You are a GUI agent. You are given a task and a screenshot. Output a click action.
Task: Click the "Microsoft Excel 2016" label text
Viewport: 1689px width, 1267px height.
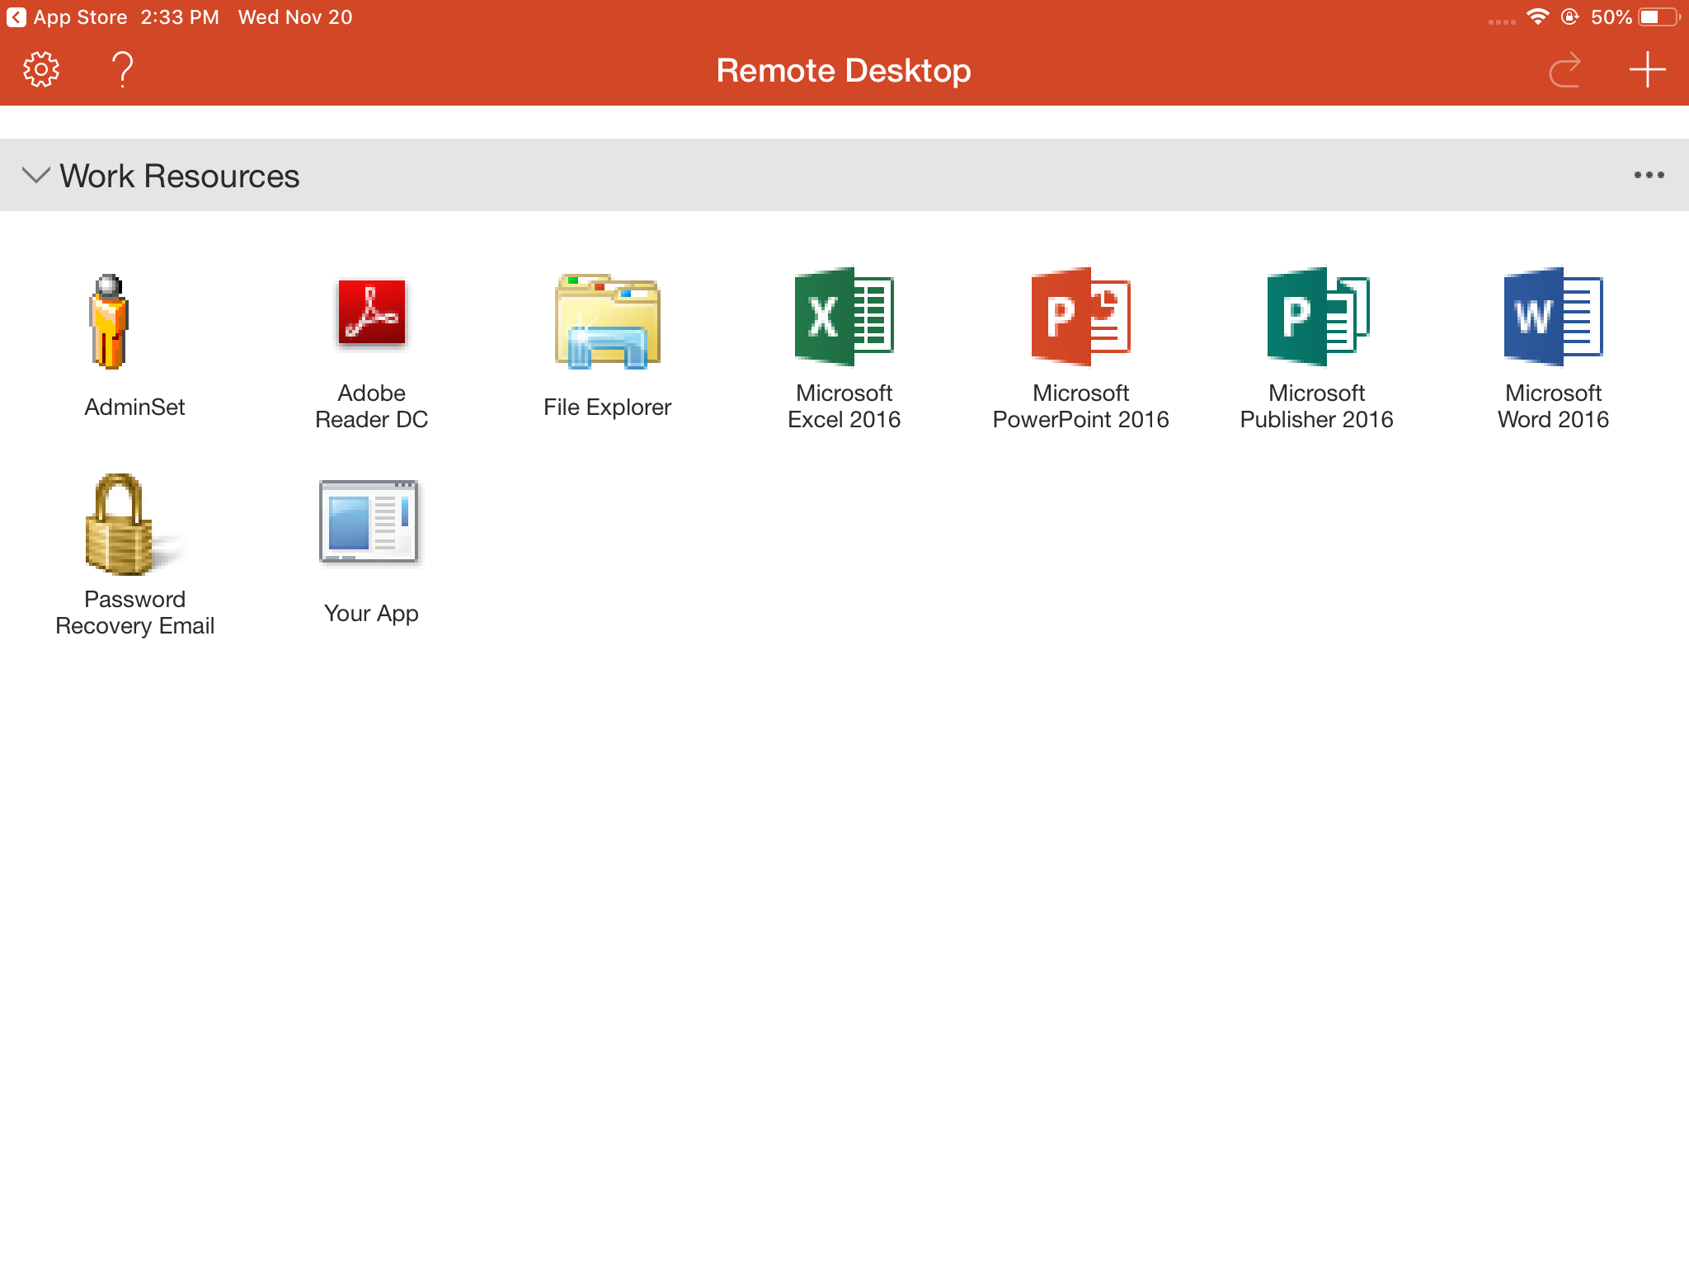(844, 406)
